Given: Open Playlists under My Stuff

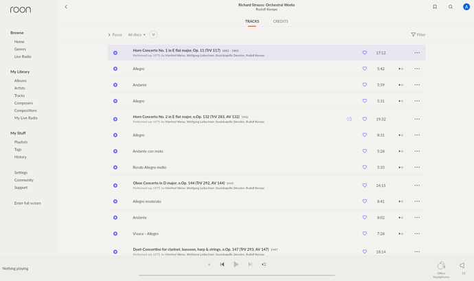Looking at the screenshot, I should (21, 142).
